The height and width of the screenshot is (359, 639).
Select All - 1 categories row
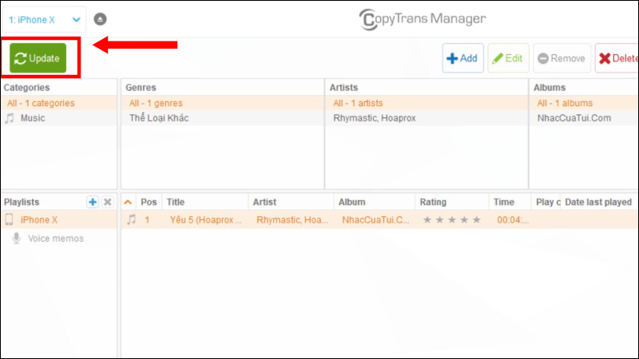tap(59, 103)
